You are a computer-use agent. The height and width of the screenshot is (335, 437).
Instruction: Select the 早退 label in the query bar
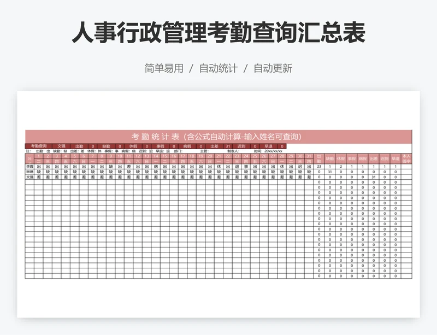[268, 146]
